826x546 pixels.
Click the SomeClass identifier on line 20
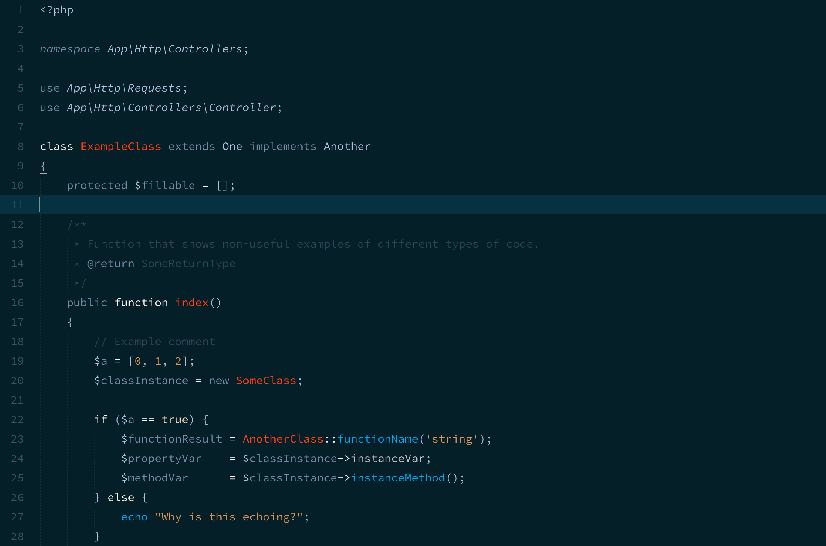266,381
